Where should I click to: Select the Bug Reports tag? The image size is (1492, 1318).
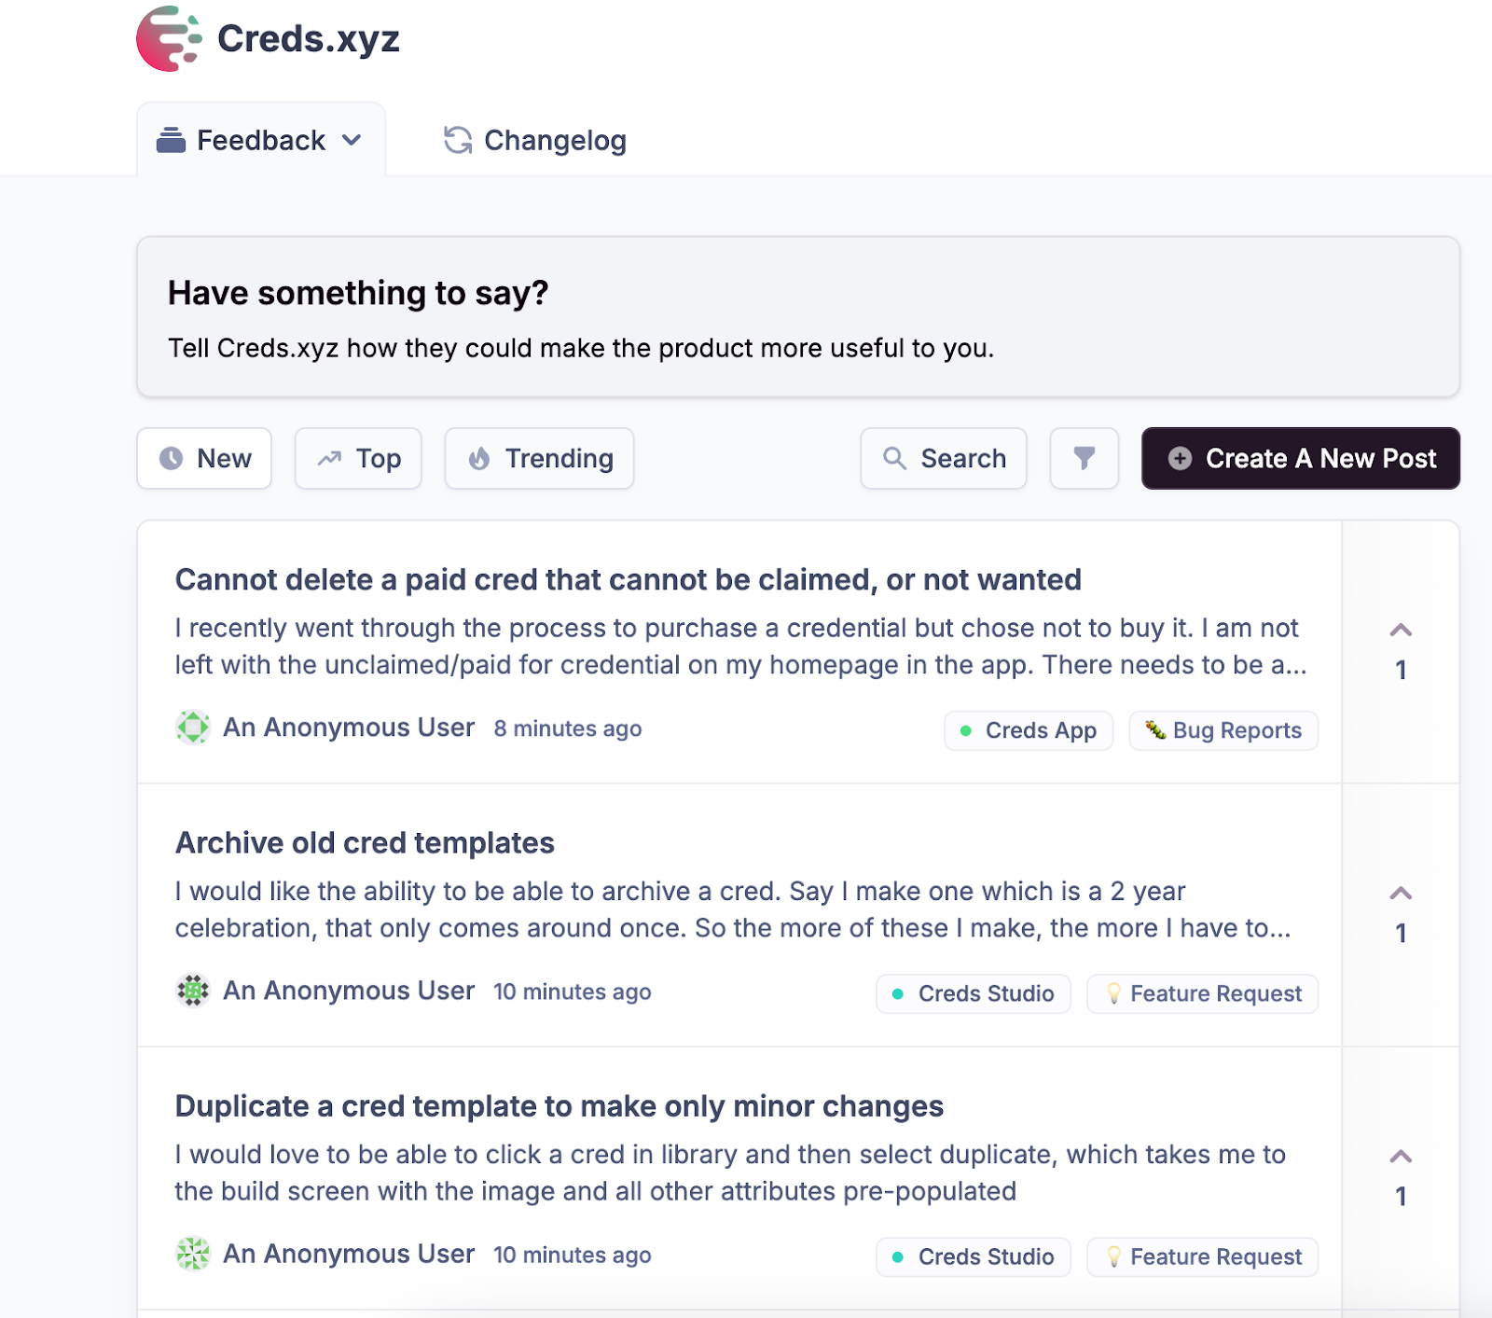pos(1223,730)
